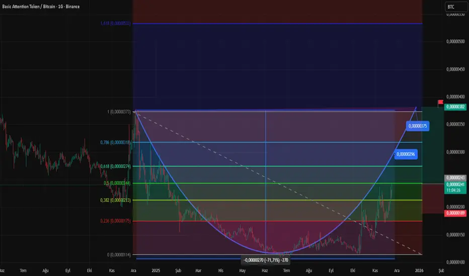Select the green 0,00000382 price label

click(x=456, y=107)
